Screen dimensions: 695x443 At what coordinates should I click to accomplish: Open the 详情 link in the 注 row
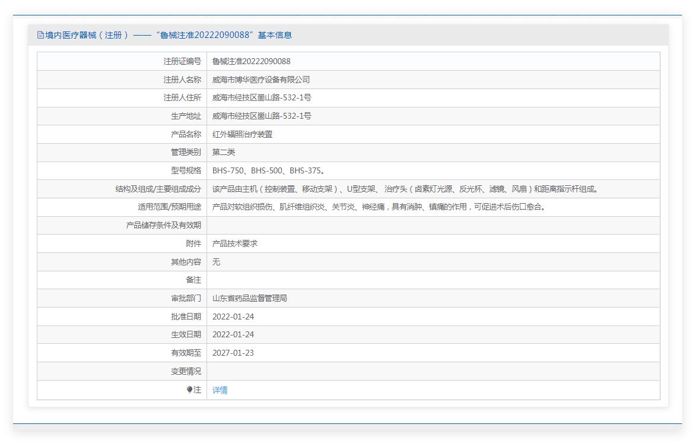point(220,390)
